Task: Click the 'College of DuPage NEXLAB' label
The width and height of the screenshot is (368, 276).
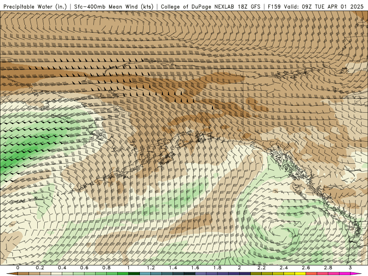Action: coord(197,6)
